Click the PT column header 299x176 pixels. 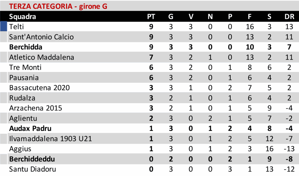pyautogui.click(x=151, y=16)
